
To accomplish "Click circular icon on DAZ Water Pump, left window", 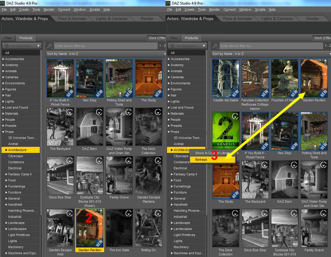I will point(128,112).
